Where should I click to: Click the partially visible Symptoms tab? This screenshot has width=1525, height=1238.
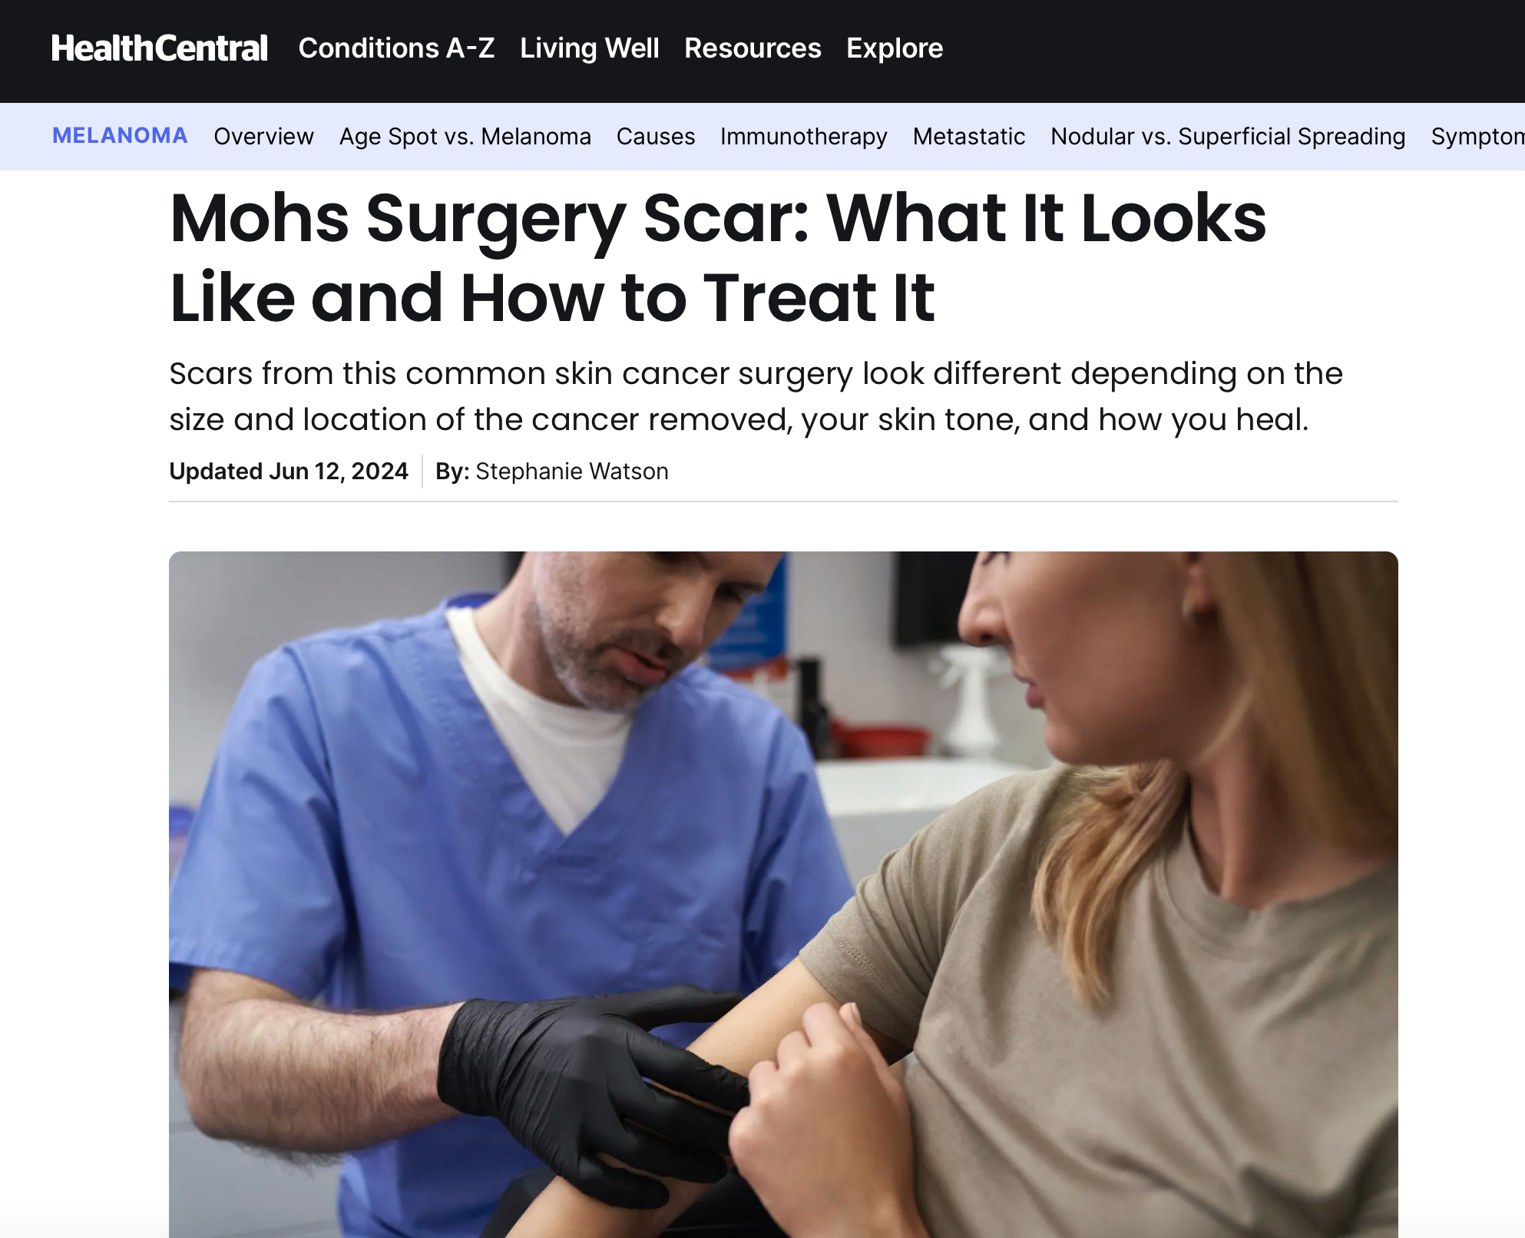click(x=1477, y=137)
